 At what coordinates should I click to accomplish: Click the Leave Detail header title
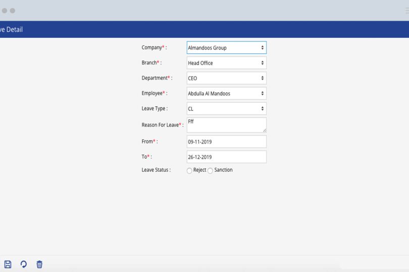(11, 30)
